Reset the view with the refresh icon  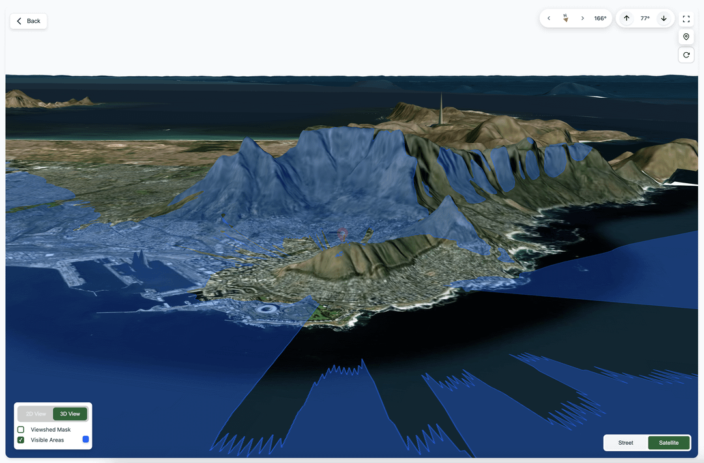click(686, 55)
